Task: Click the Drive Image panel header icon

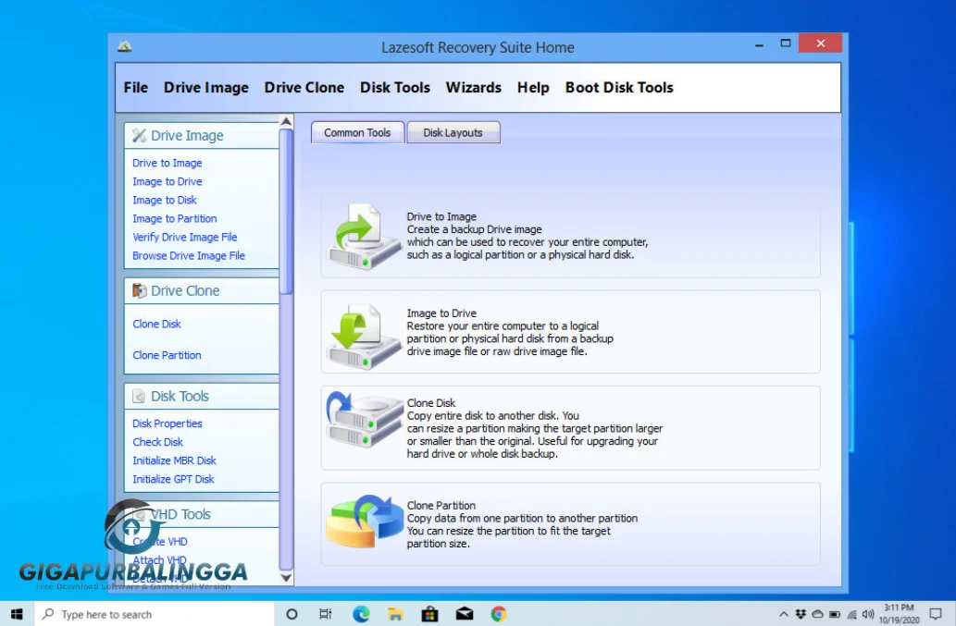Action: point(140,135)
